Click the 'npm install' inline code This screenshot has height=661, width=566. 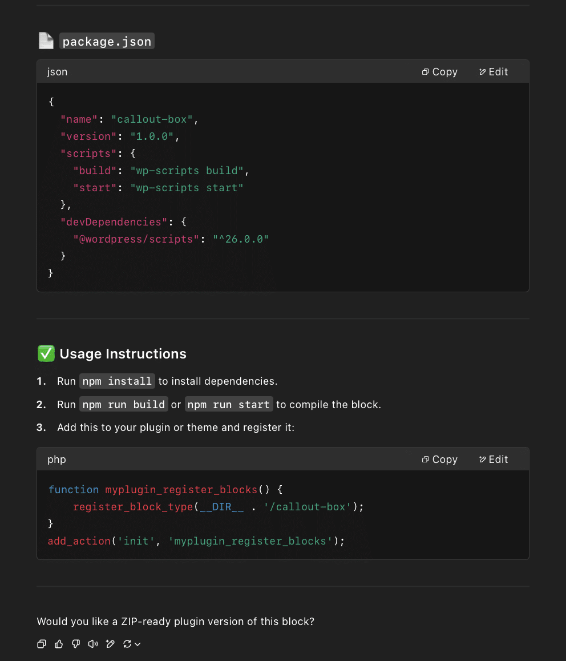[117, 381]
